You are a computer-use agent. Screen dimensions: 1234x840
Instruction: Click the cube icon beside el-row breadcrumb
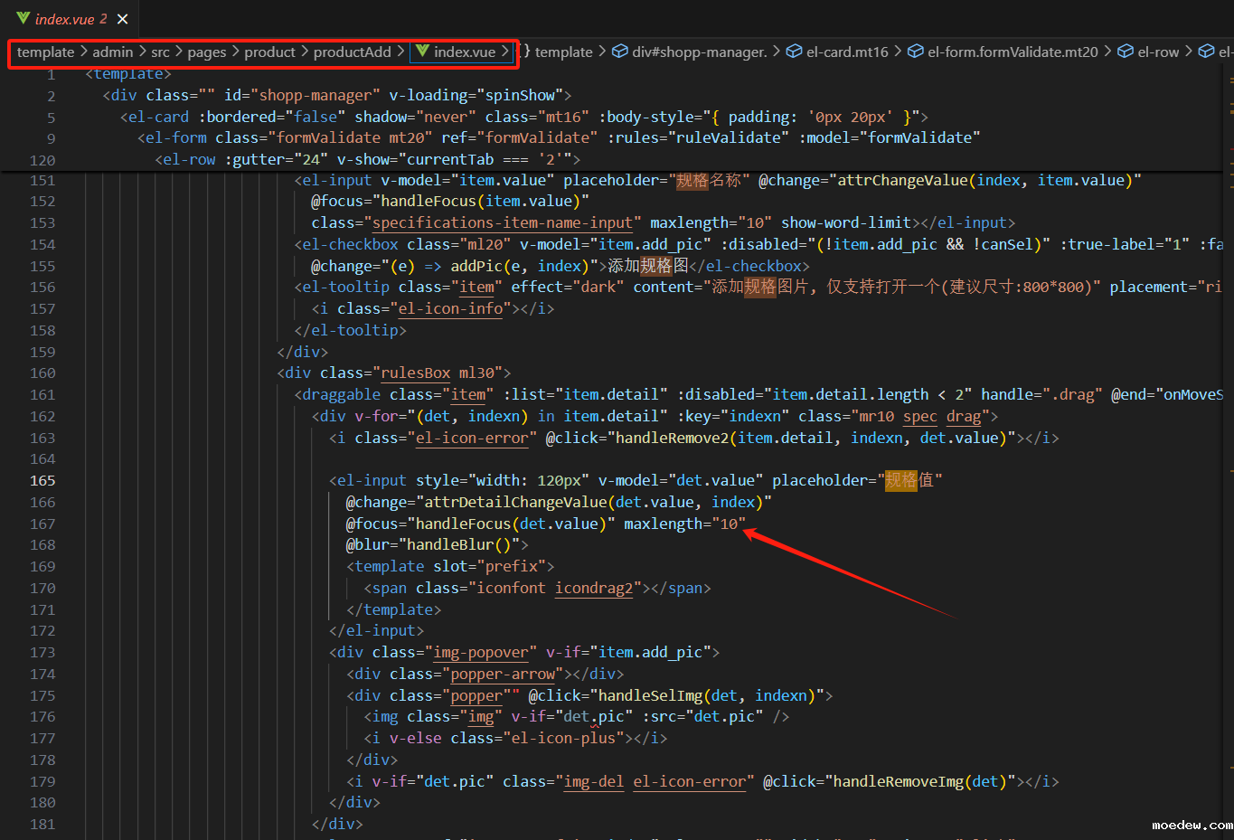(1126, 52)
